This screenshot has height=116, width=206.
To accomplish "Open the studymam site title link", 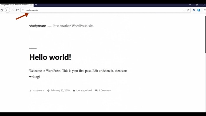I will pyautogui.click(x=38, y=26).
